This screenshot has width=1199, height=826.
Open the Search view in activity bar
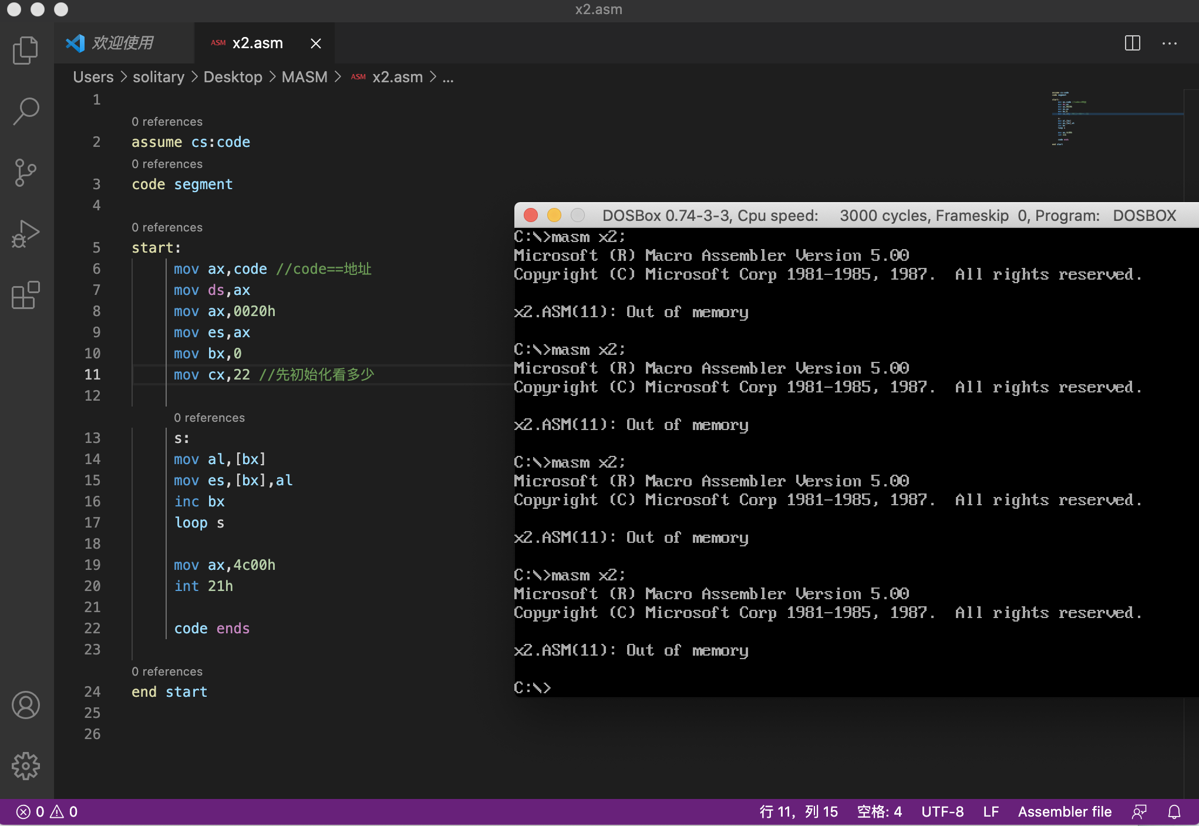point(26,111)
